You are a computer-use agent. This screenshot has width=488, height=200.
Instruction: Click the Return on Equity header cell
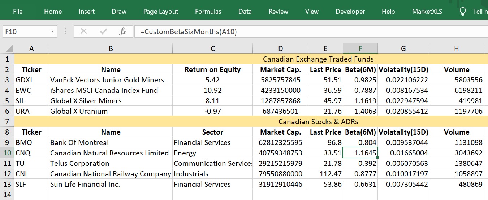212,69
